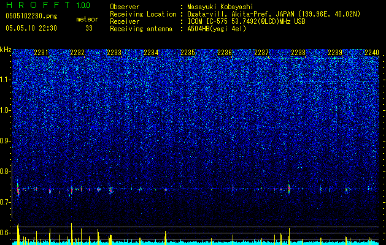Click the 2234 time marker

[x=151, y=53]
